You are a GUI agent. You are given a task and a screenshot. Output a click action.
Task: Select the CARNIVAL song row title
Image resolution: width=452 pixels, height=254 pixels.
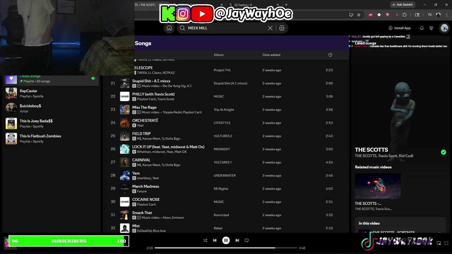(x=141, y=160)
